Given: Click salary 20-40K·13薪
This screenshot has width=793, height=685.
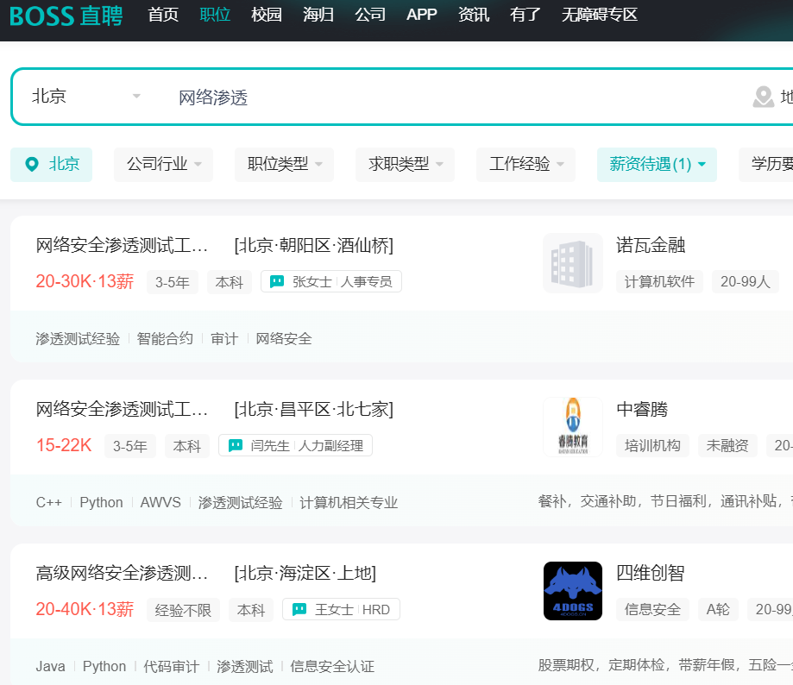Looking at the screenshot, I should point(85,609).
